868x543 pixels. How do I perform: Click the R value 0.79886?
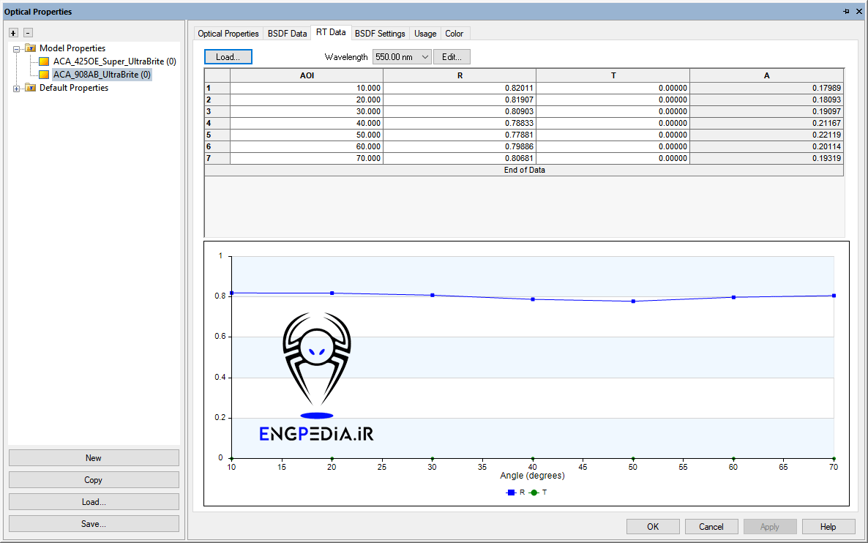point(460,146)
